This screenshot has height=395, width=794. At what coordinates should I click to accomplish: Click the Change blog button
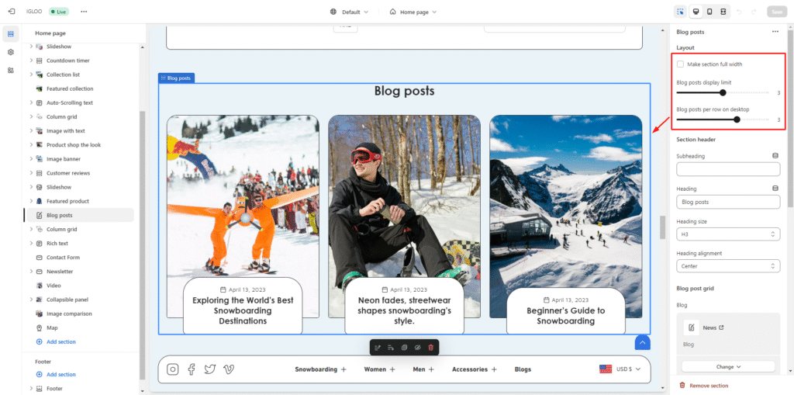[727, 366]
